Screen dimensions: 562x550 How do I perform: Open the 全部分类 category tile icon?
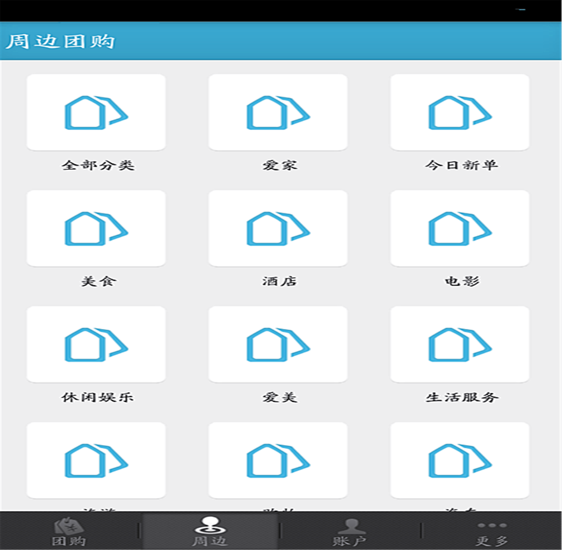coord(96,112)
